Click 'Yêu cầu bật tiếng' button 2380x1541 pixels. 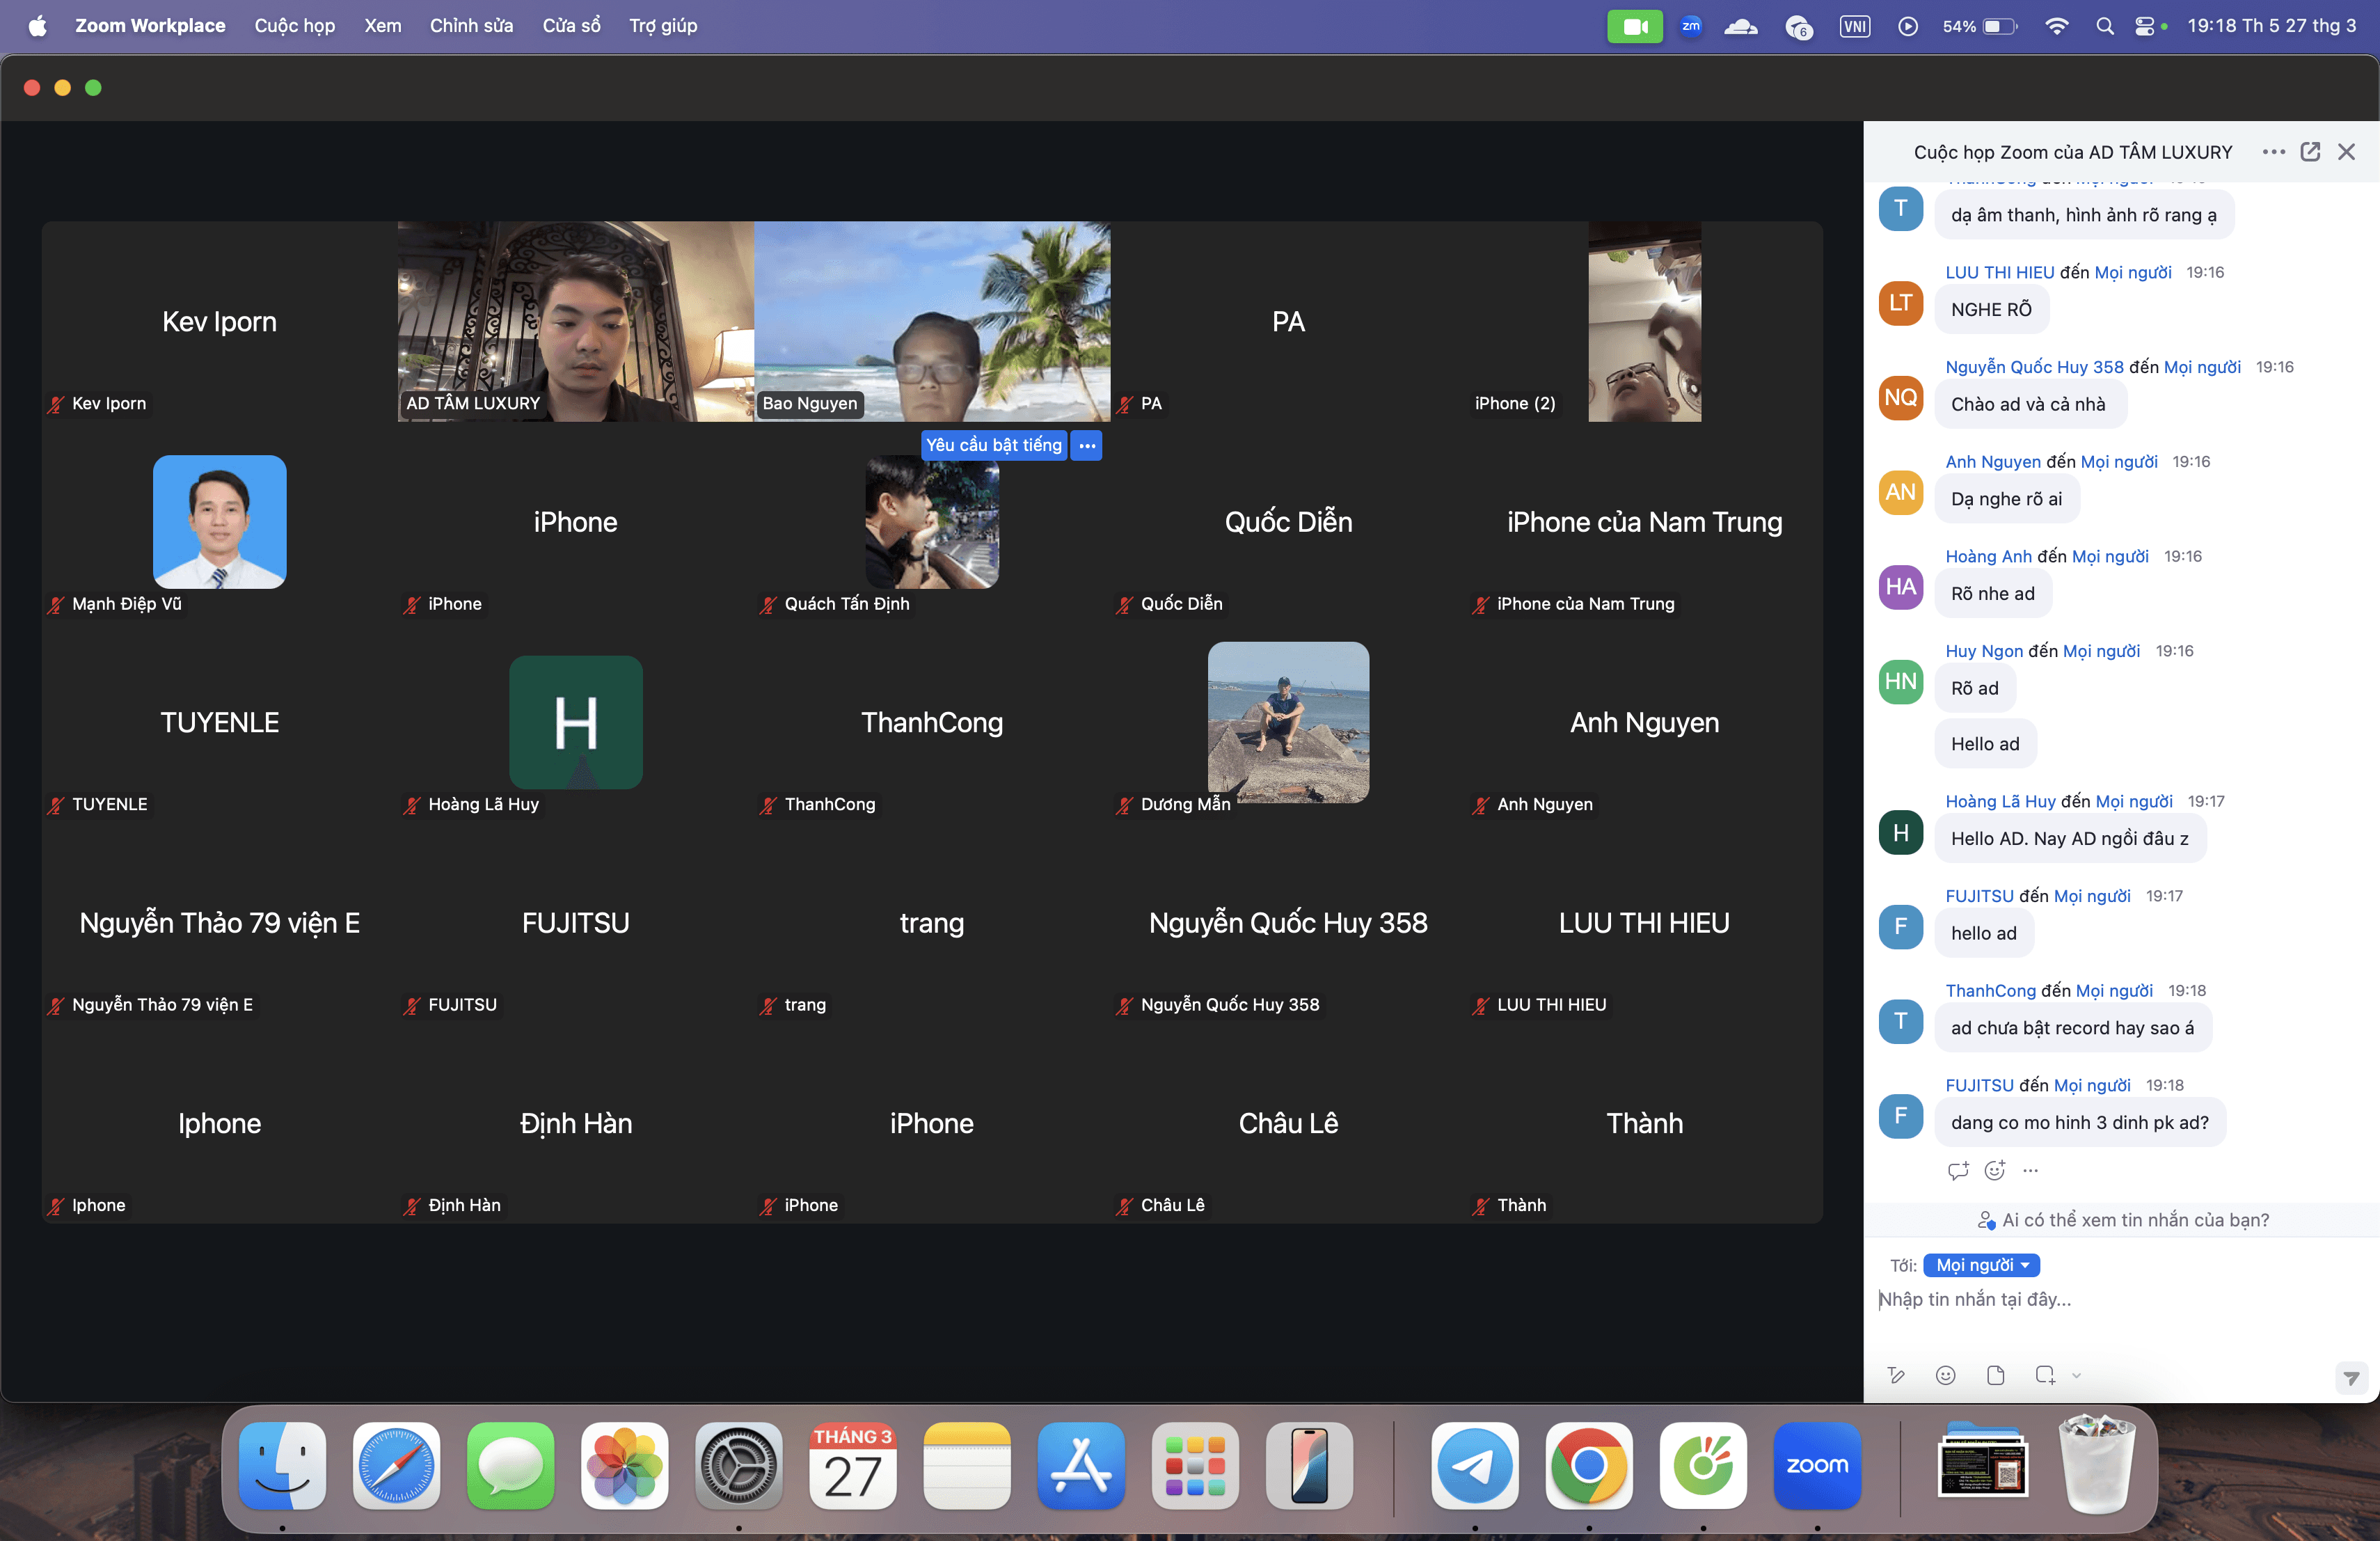(x=993, y=445)
